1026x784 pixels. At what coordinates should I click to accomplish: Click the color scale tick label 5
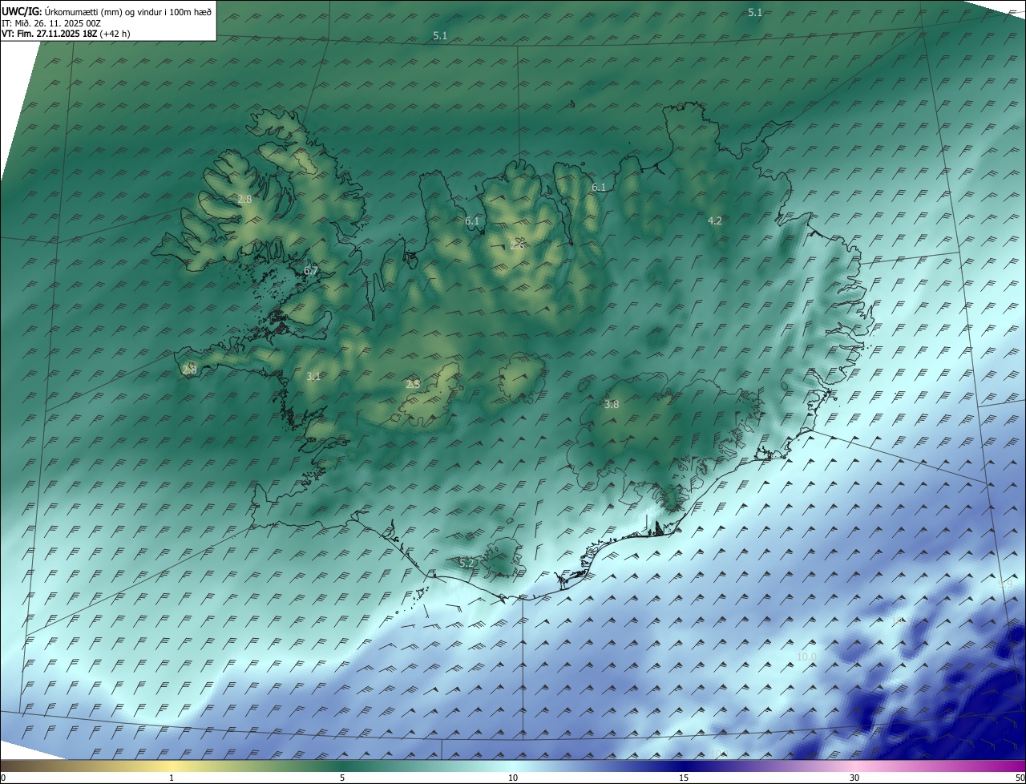click(x=342, y=778)
